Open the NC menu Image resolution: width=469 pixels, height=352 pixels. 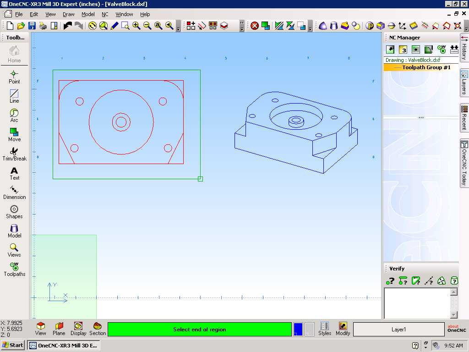click(x=105, y=14)
